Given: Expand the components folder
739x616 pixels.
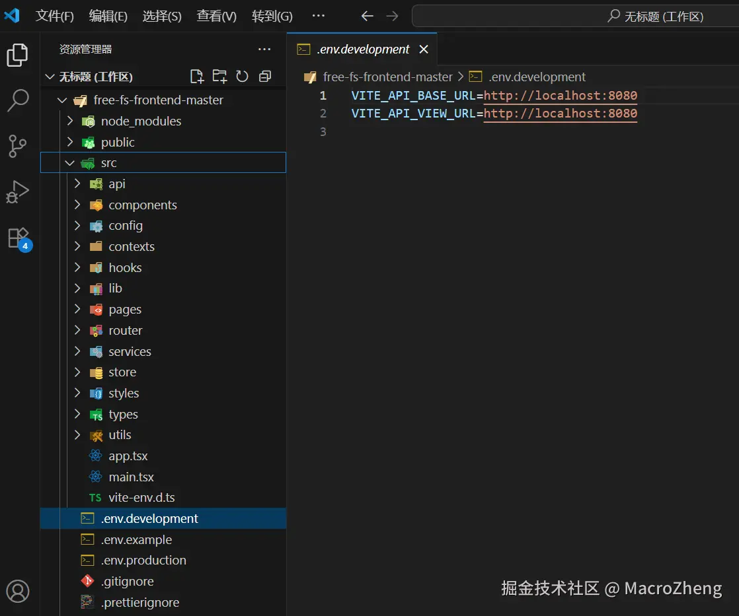Looking at the screenshot, I should [x=142, y=205].
